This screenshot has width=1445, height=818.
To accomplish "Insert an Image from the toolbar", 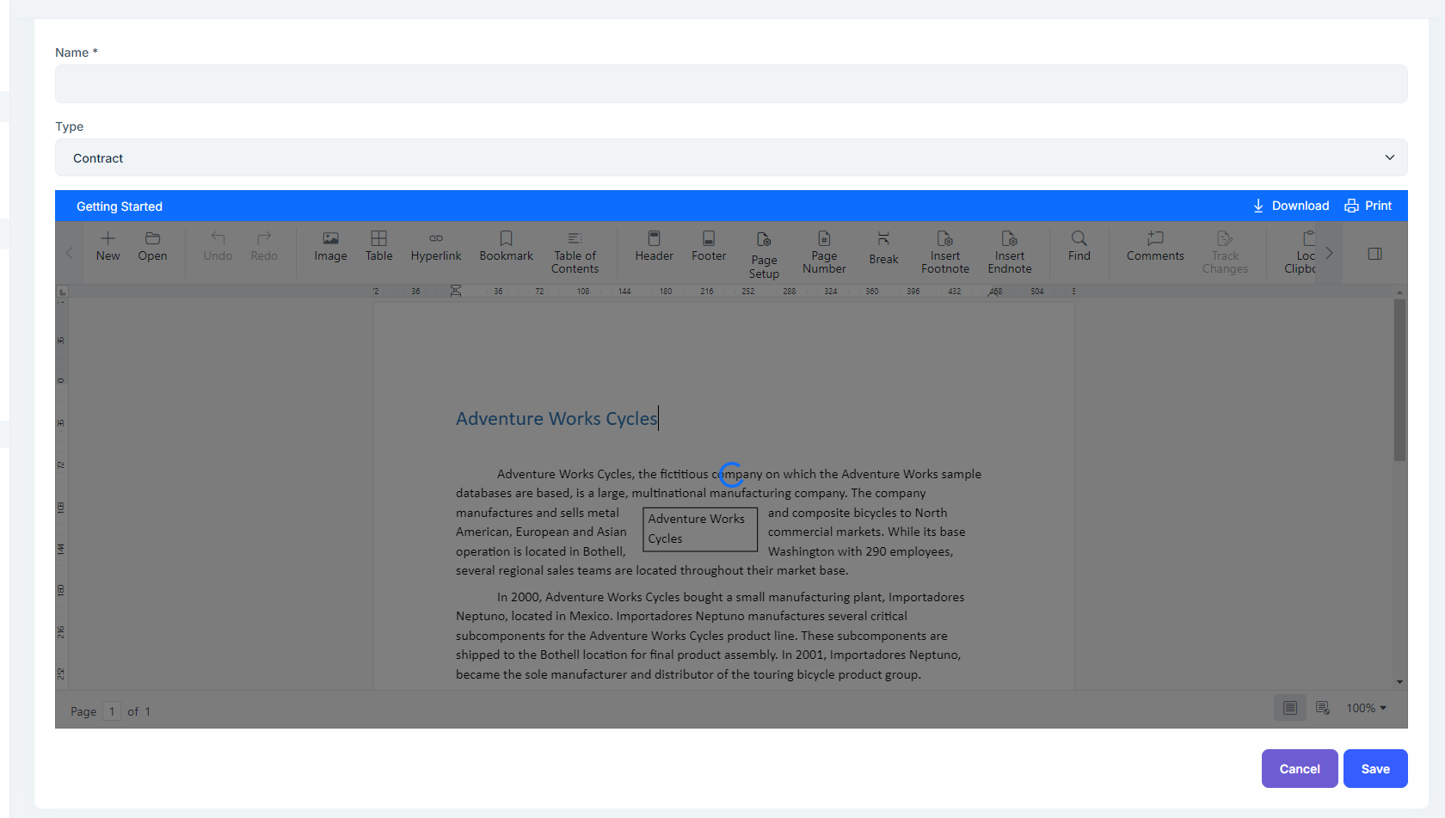I will click(x=330, y=246).
